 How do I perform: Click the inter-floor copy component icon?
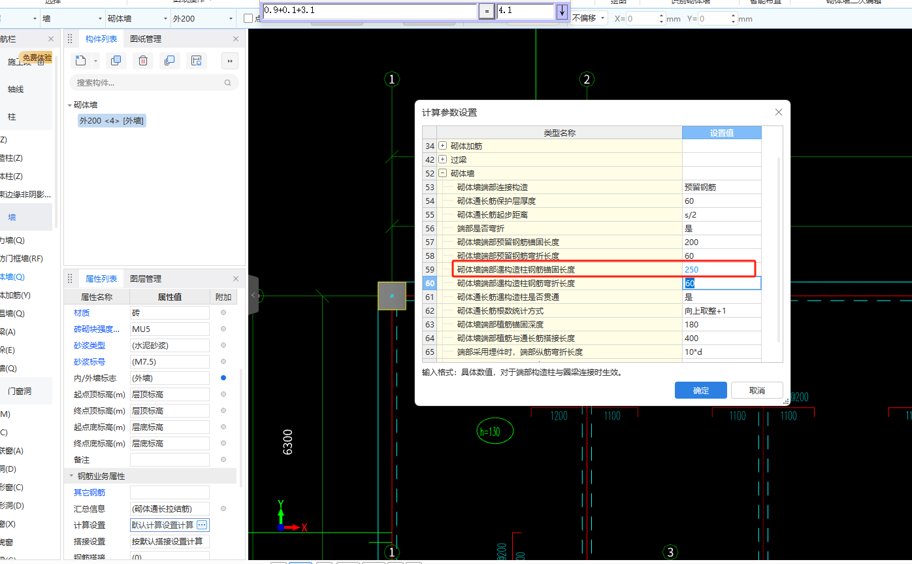[x=170, y=61]
